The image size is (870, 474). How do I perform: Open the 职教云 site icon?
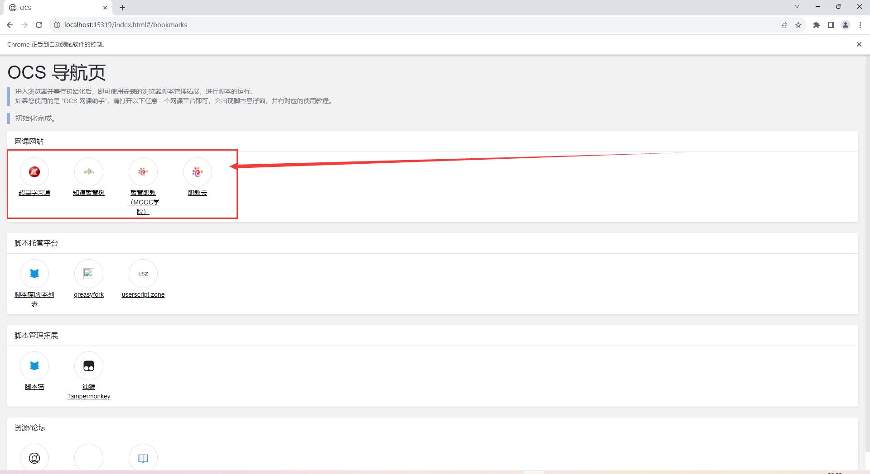click(x=198, y=172)
